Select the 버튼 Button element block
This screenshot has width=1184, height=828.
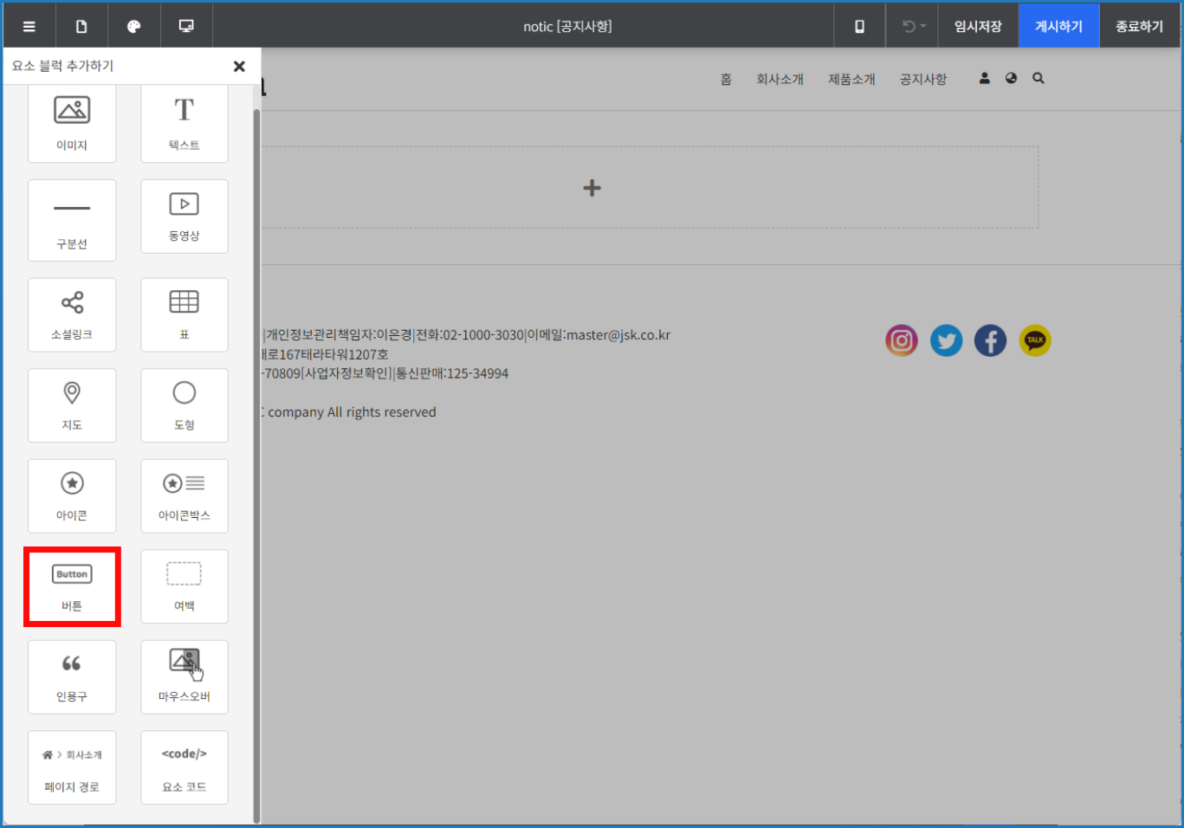[72, 586]
